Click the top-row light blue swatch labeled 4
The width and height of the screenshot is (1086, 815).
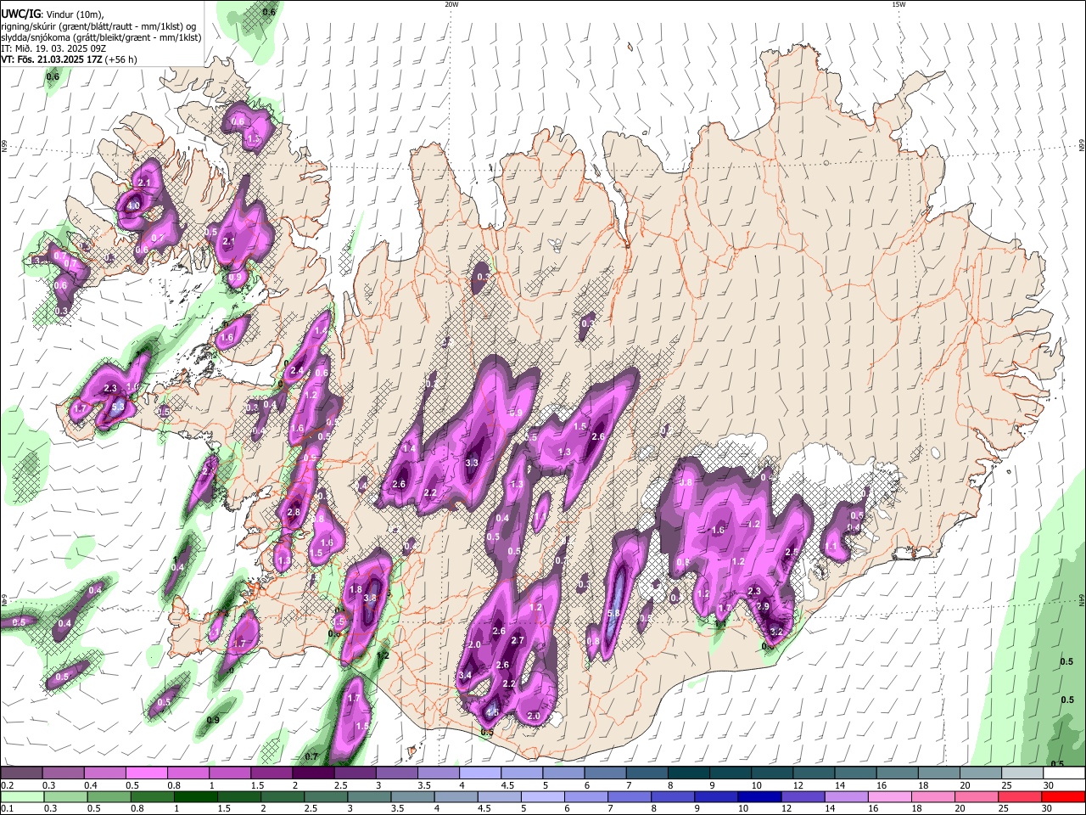pos(480,773)
